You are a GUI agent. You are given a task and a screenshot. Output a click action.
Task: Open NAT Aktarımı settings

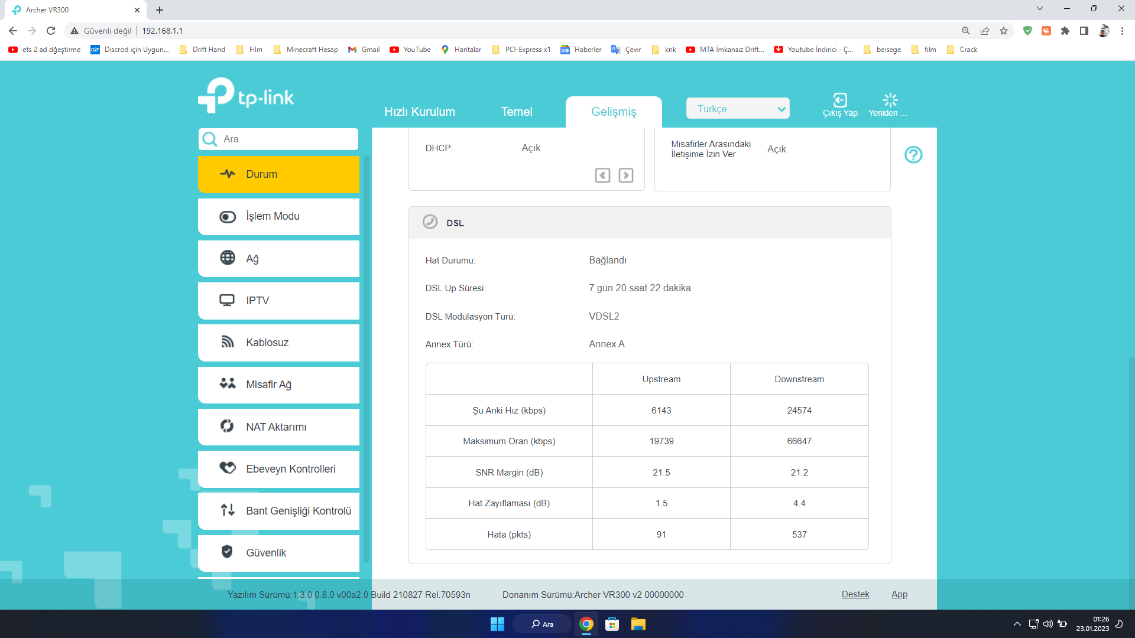[x=278, y=427]
